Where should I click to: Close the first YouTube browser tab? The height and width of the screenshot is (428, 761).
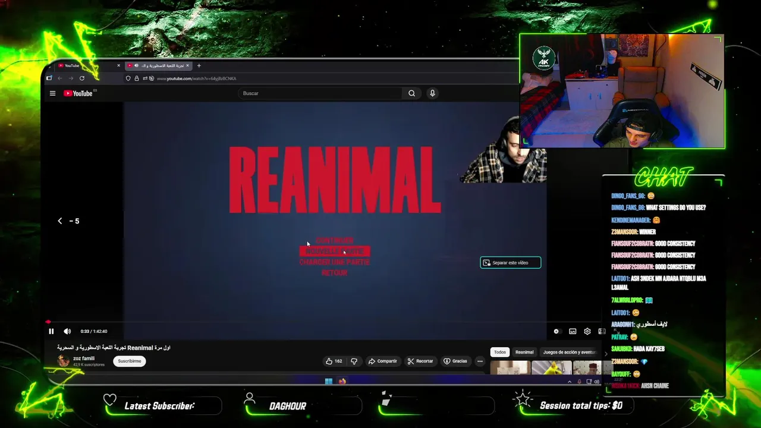point(118,65)
